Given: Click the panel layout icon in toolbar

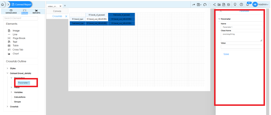Looking at the screenshot, I should pos(228,5).
